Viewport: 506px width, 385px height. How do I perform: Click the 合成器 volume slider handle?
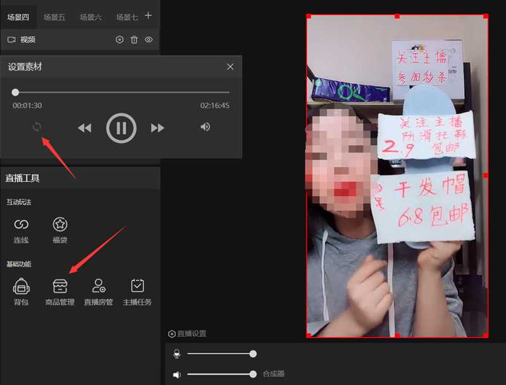[x=252, y=374]
